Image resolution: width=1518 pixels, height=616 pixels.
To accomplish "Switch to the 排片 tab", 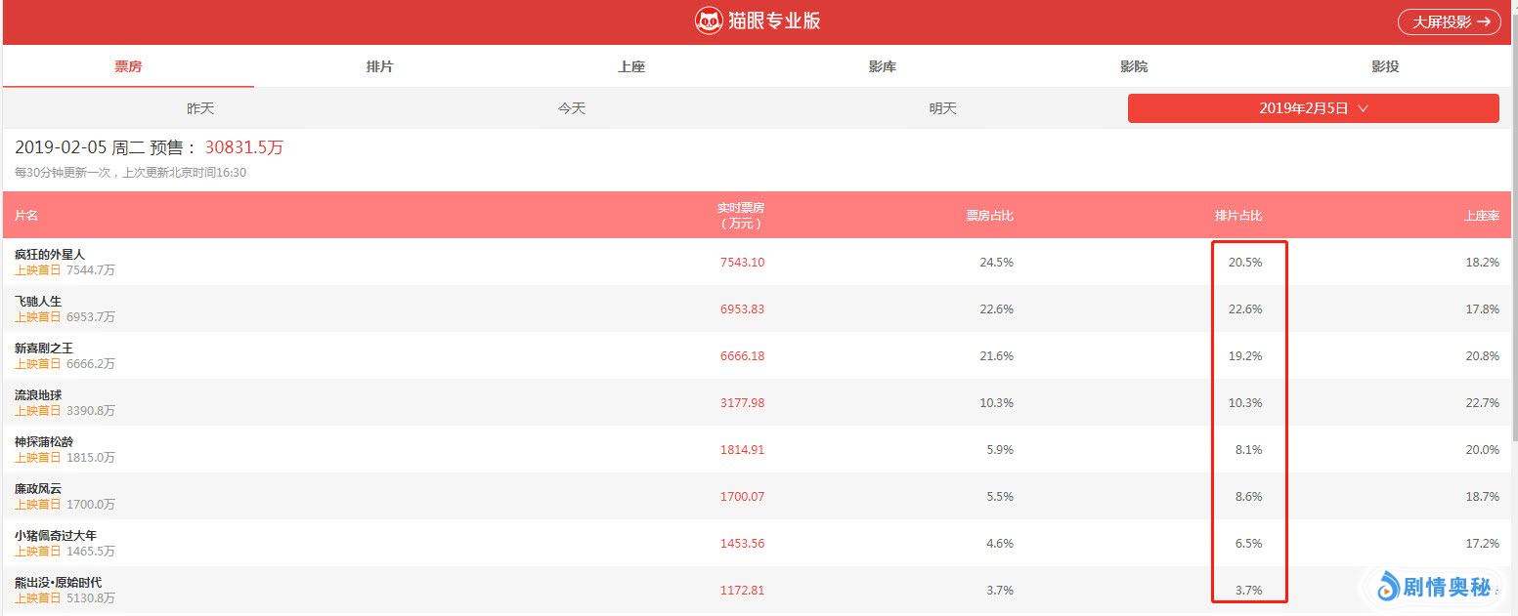I will 379,66.
